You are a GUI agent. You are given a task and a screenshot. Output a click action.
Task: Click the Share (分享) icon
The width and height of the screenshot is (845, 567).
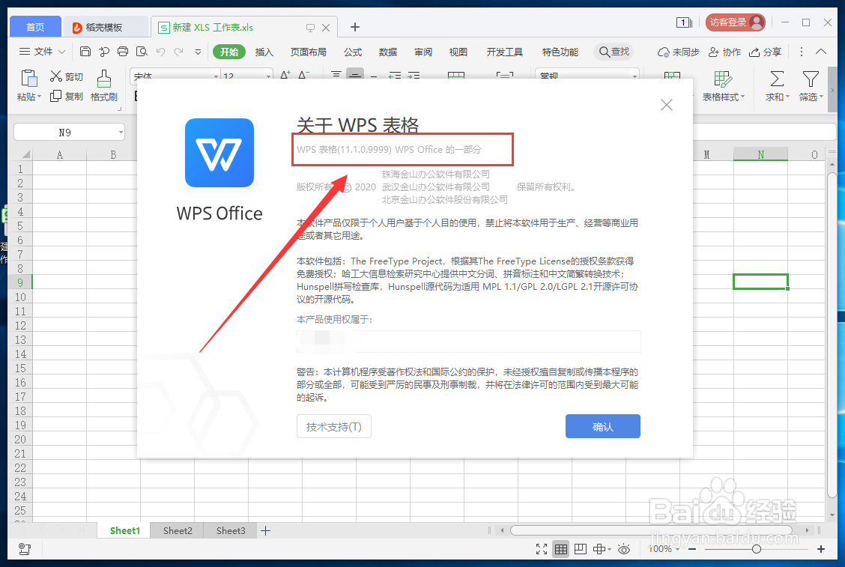[x=766, y=52]
